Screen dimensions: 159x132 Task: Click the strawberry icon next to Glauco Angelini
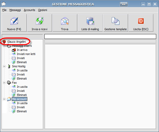coord(4,42)
